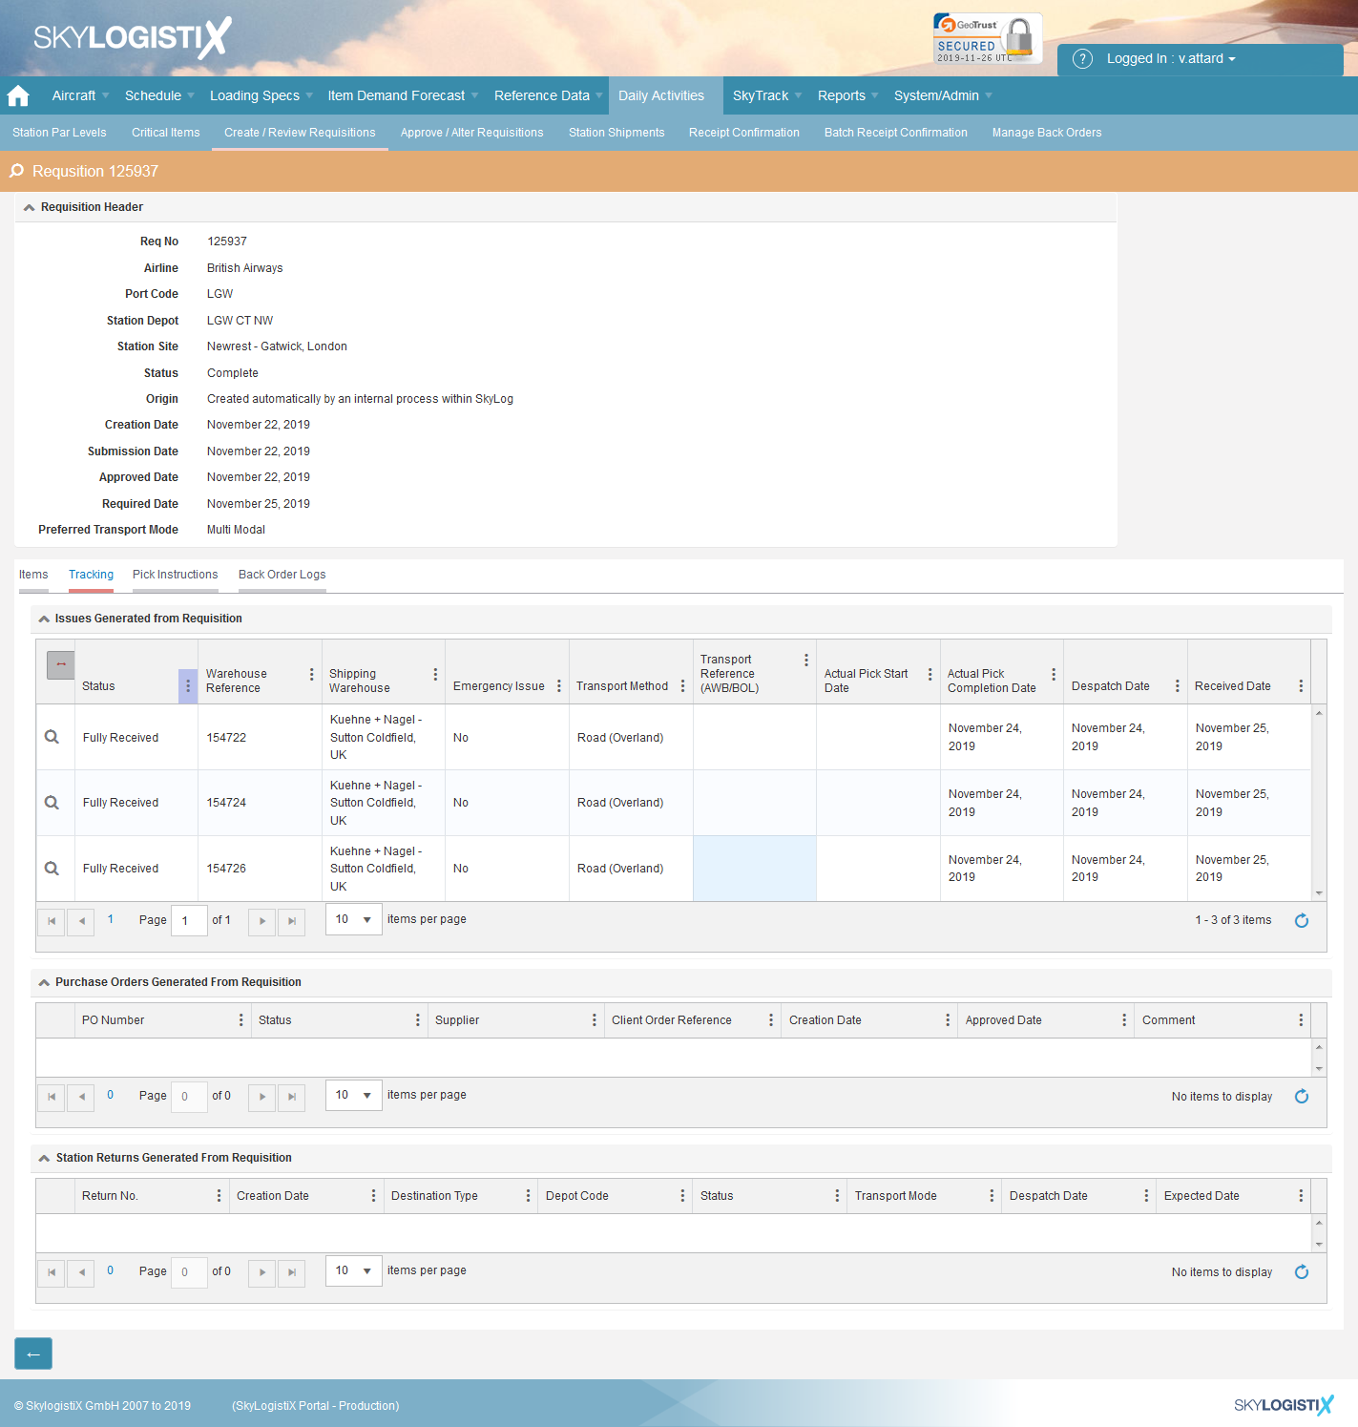Go to last page in Issues grid

coord(292,921)
